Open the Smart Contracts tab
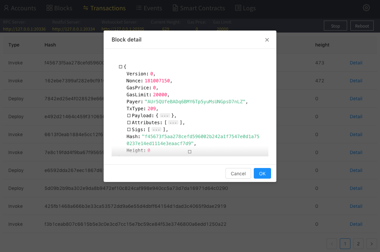This screenshot has height=252, width=380. pos(199,8)
